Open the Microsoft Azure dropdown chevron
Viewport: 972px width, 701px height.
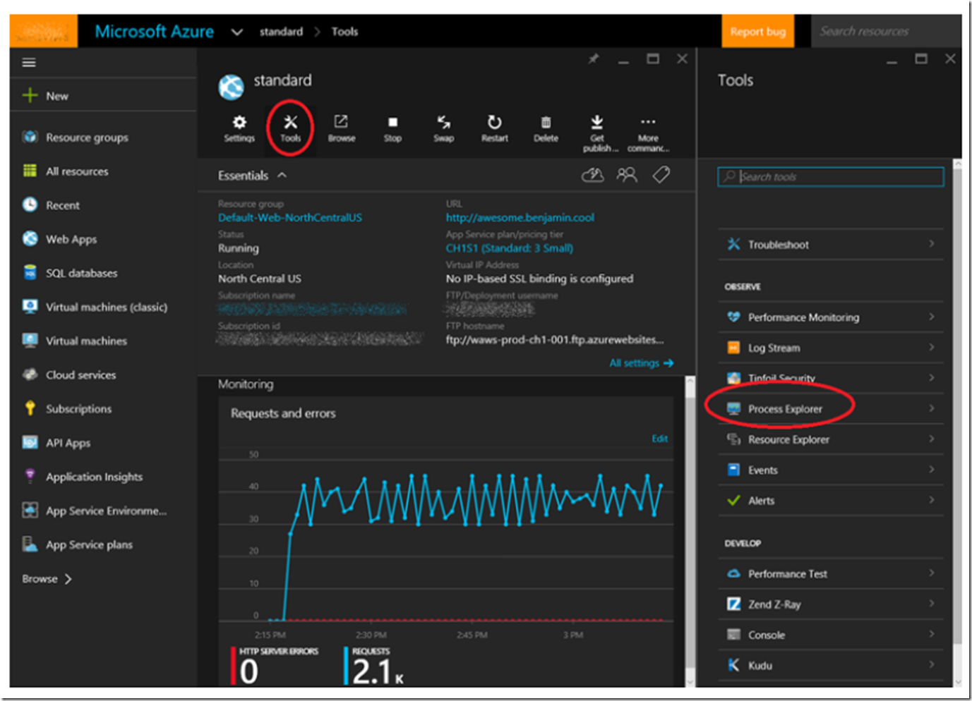(x=237, y=32)
